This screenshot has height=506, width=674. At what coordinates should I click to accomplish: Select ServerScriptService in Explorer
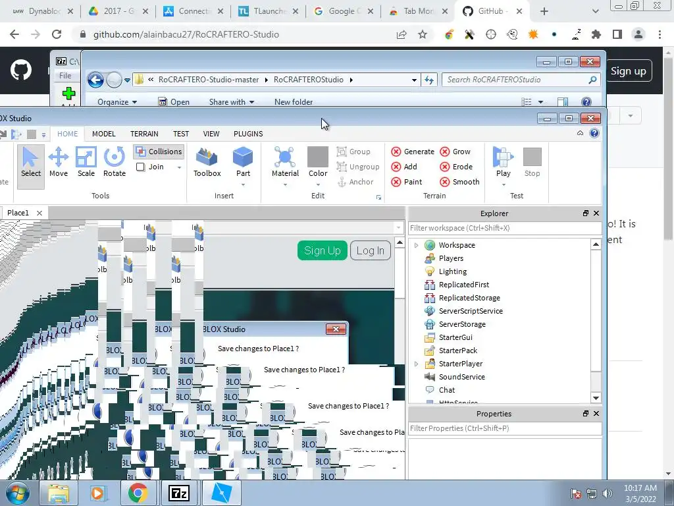click(470, 311)
